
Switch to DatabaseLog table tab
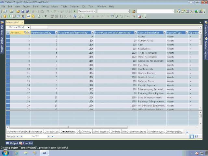click(x=51, y=132)
